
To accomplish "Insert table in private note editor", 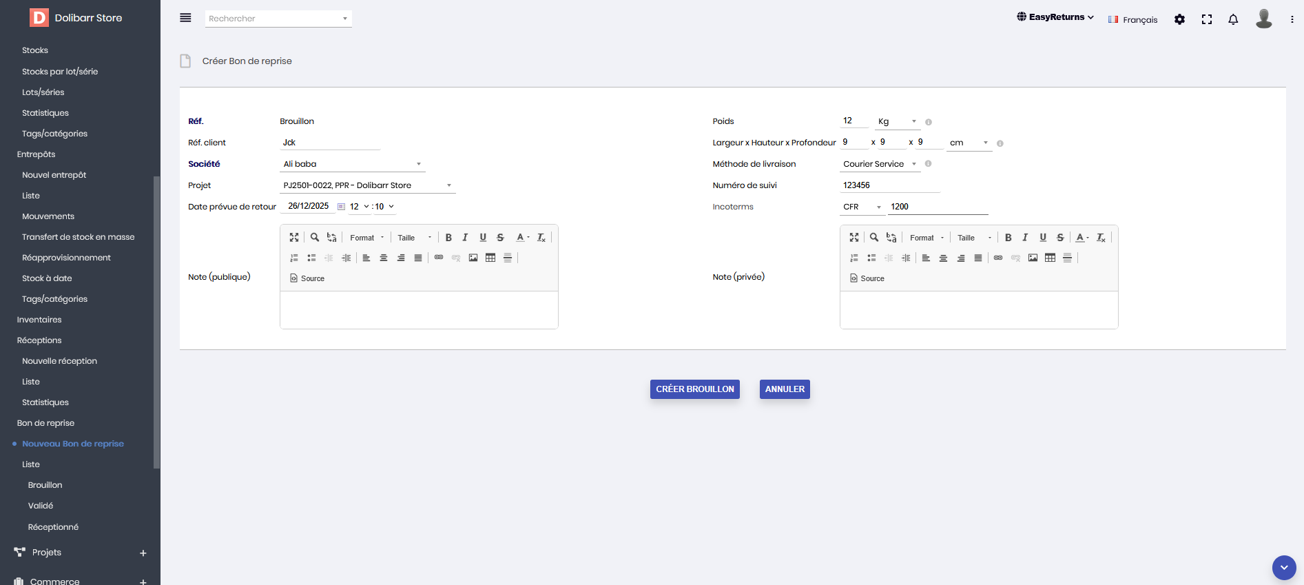I will point(1050,258).
